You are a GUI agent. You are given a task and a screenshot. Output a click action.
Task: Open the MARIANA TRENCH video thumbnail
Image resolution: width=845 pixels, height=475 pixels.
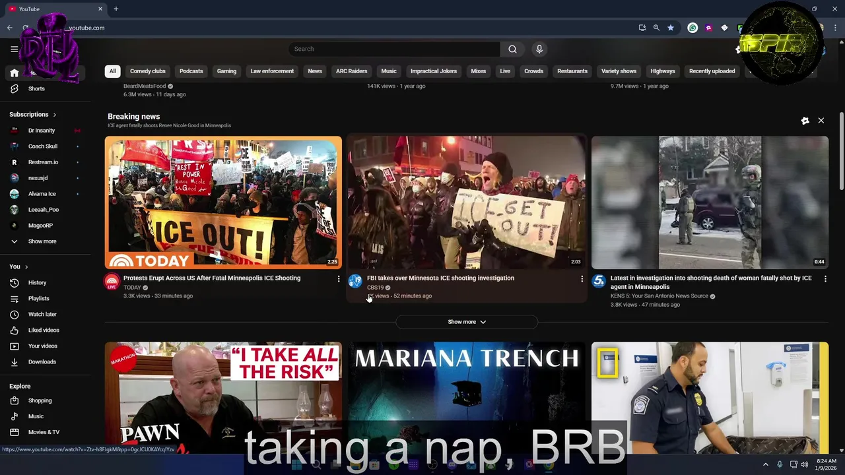467,398
